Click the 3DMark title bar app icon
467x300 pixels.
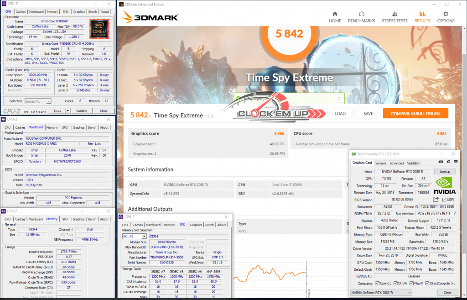(x=121, y=5)
